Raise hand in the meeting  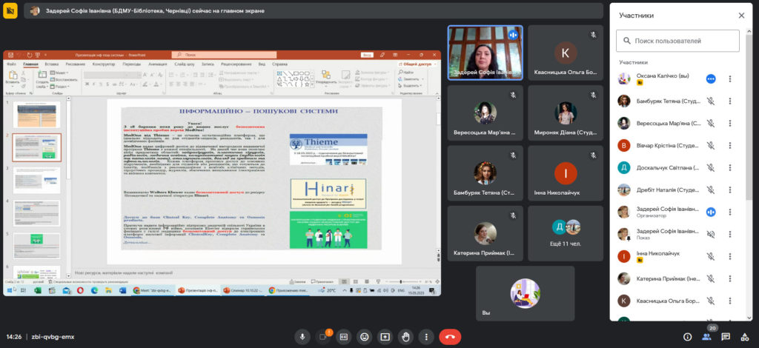coord(405,336)
